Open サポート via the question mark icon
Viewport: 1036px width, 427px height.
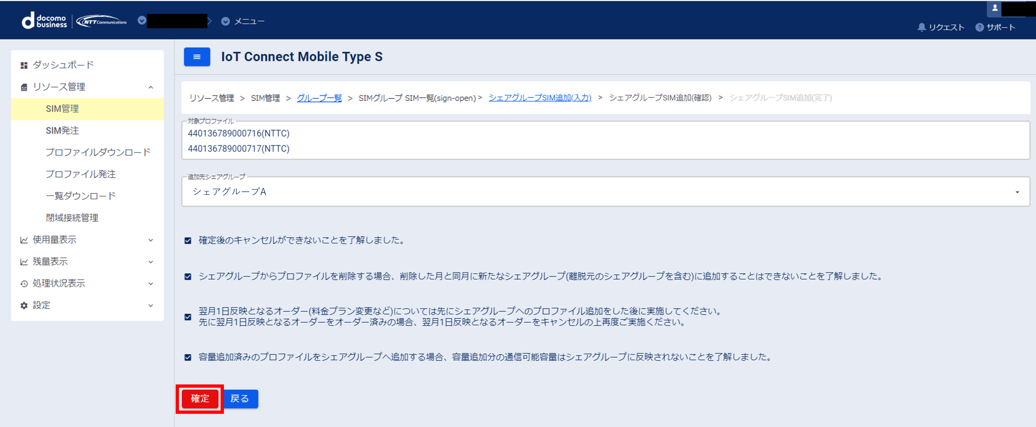click(x=979, y=27)
